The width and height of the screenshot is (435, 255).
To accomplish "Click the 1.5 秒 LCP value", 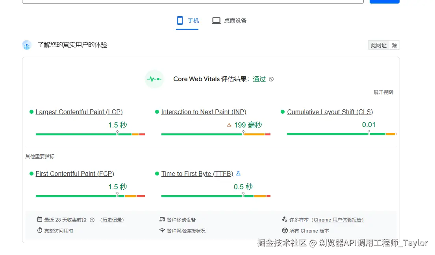I will (118, 125).
